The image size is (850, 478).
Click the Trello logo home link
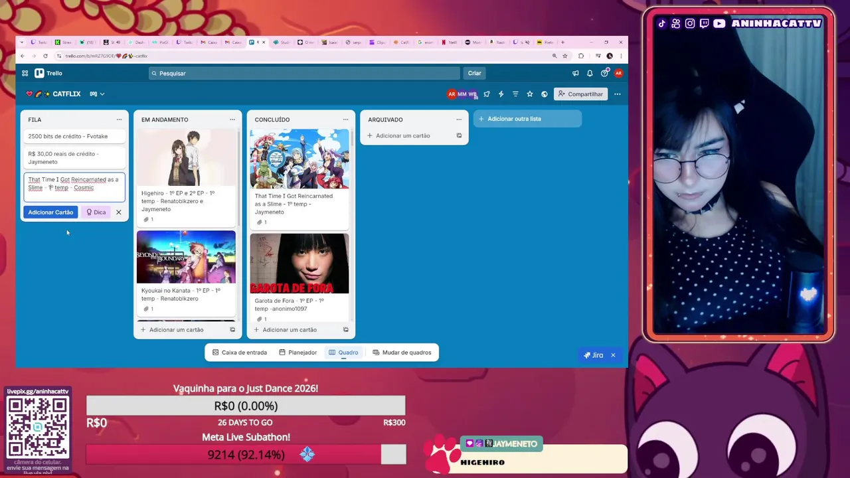[48, 73]
